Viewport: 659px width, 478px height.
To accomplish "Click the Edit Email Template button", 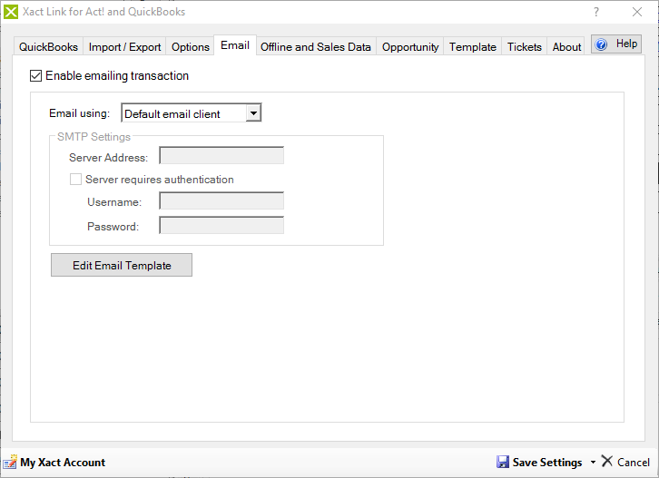I will (x=122, y=265).
